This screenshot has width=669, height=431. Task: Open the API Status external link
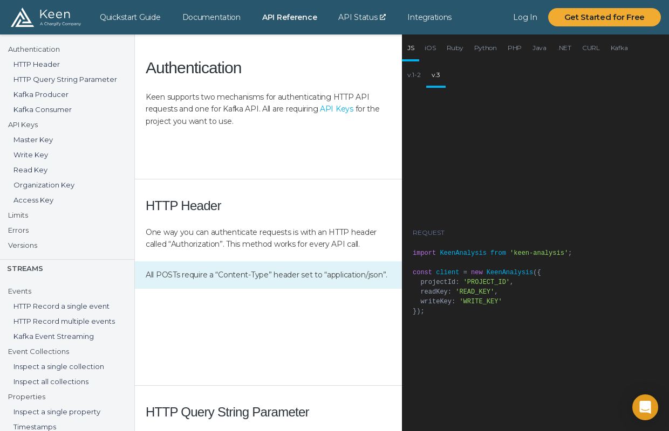pyautogui.click(x=362, y=17)
